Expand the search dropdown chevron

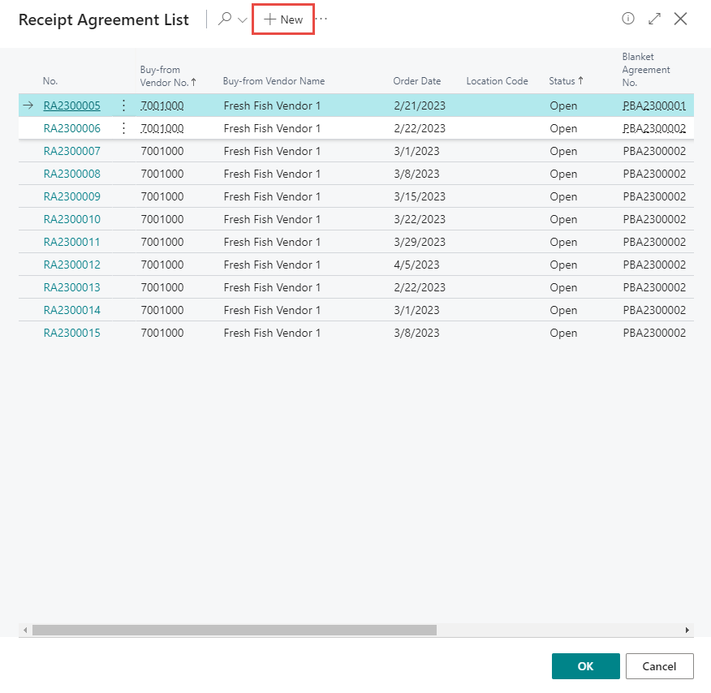pyautogui.click(x=243, y=20)
